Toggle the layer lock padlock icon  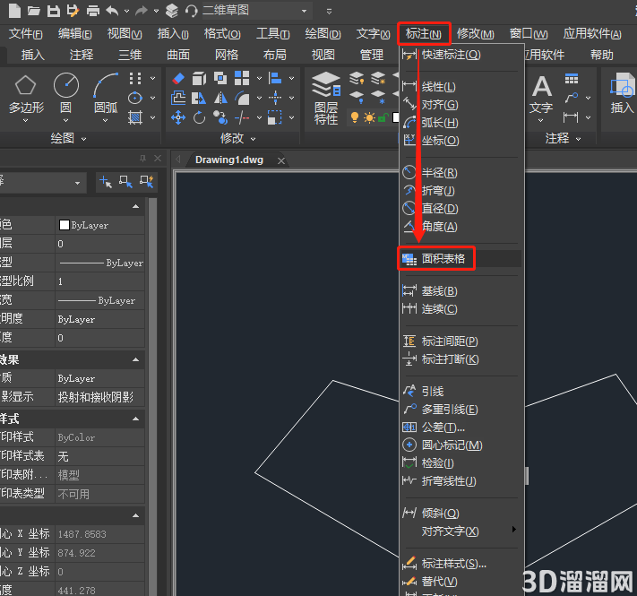click(x=383, y=117)
